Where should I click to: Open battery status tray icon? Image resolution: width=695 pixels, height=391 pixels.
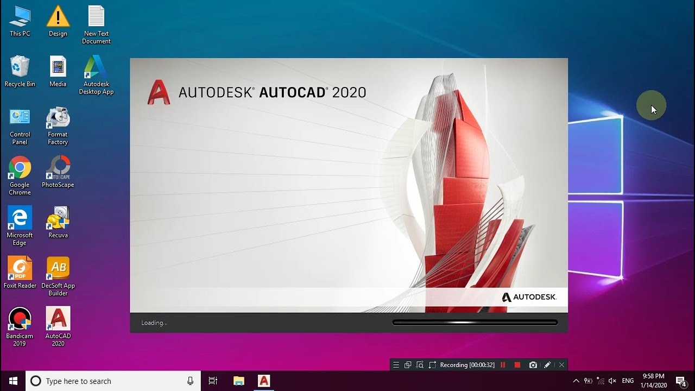(588, 381)
